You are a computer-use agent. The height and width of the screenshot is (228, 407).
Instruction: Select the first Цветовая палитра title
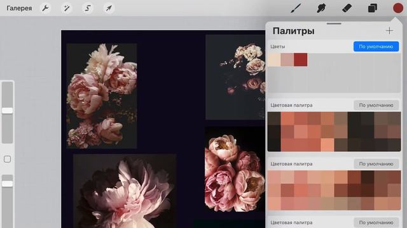pyautogui.click(x=291, y=105)
